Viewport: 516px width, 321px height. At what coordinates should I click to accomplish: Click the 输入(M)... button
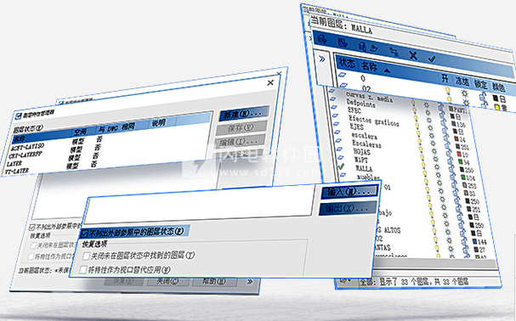tap(349, 192)
